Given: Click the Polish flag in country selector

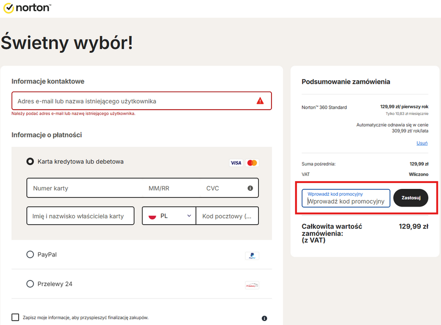Looking at the screenshot, I should click(152, 216).
